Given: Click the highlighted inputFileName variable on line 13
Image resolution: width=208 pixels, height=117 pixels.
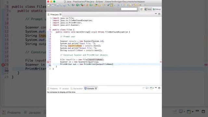Looking at the screenshot, I should pos(75,46).
